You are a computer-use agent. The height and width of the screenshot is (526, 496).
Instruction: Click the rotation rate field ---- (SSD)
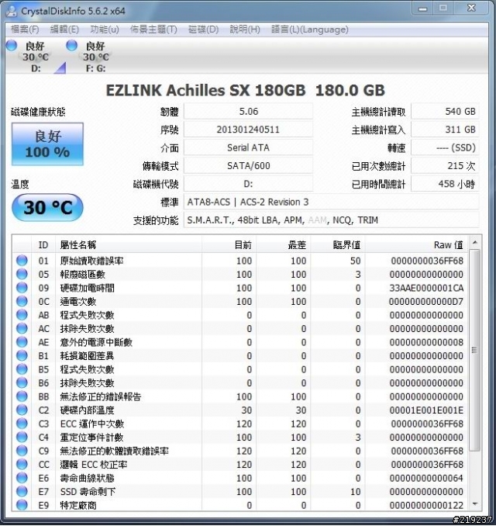point(445,147)
